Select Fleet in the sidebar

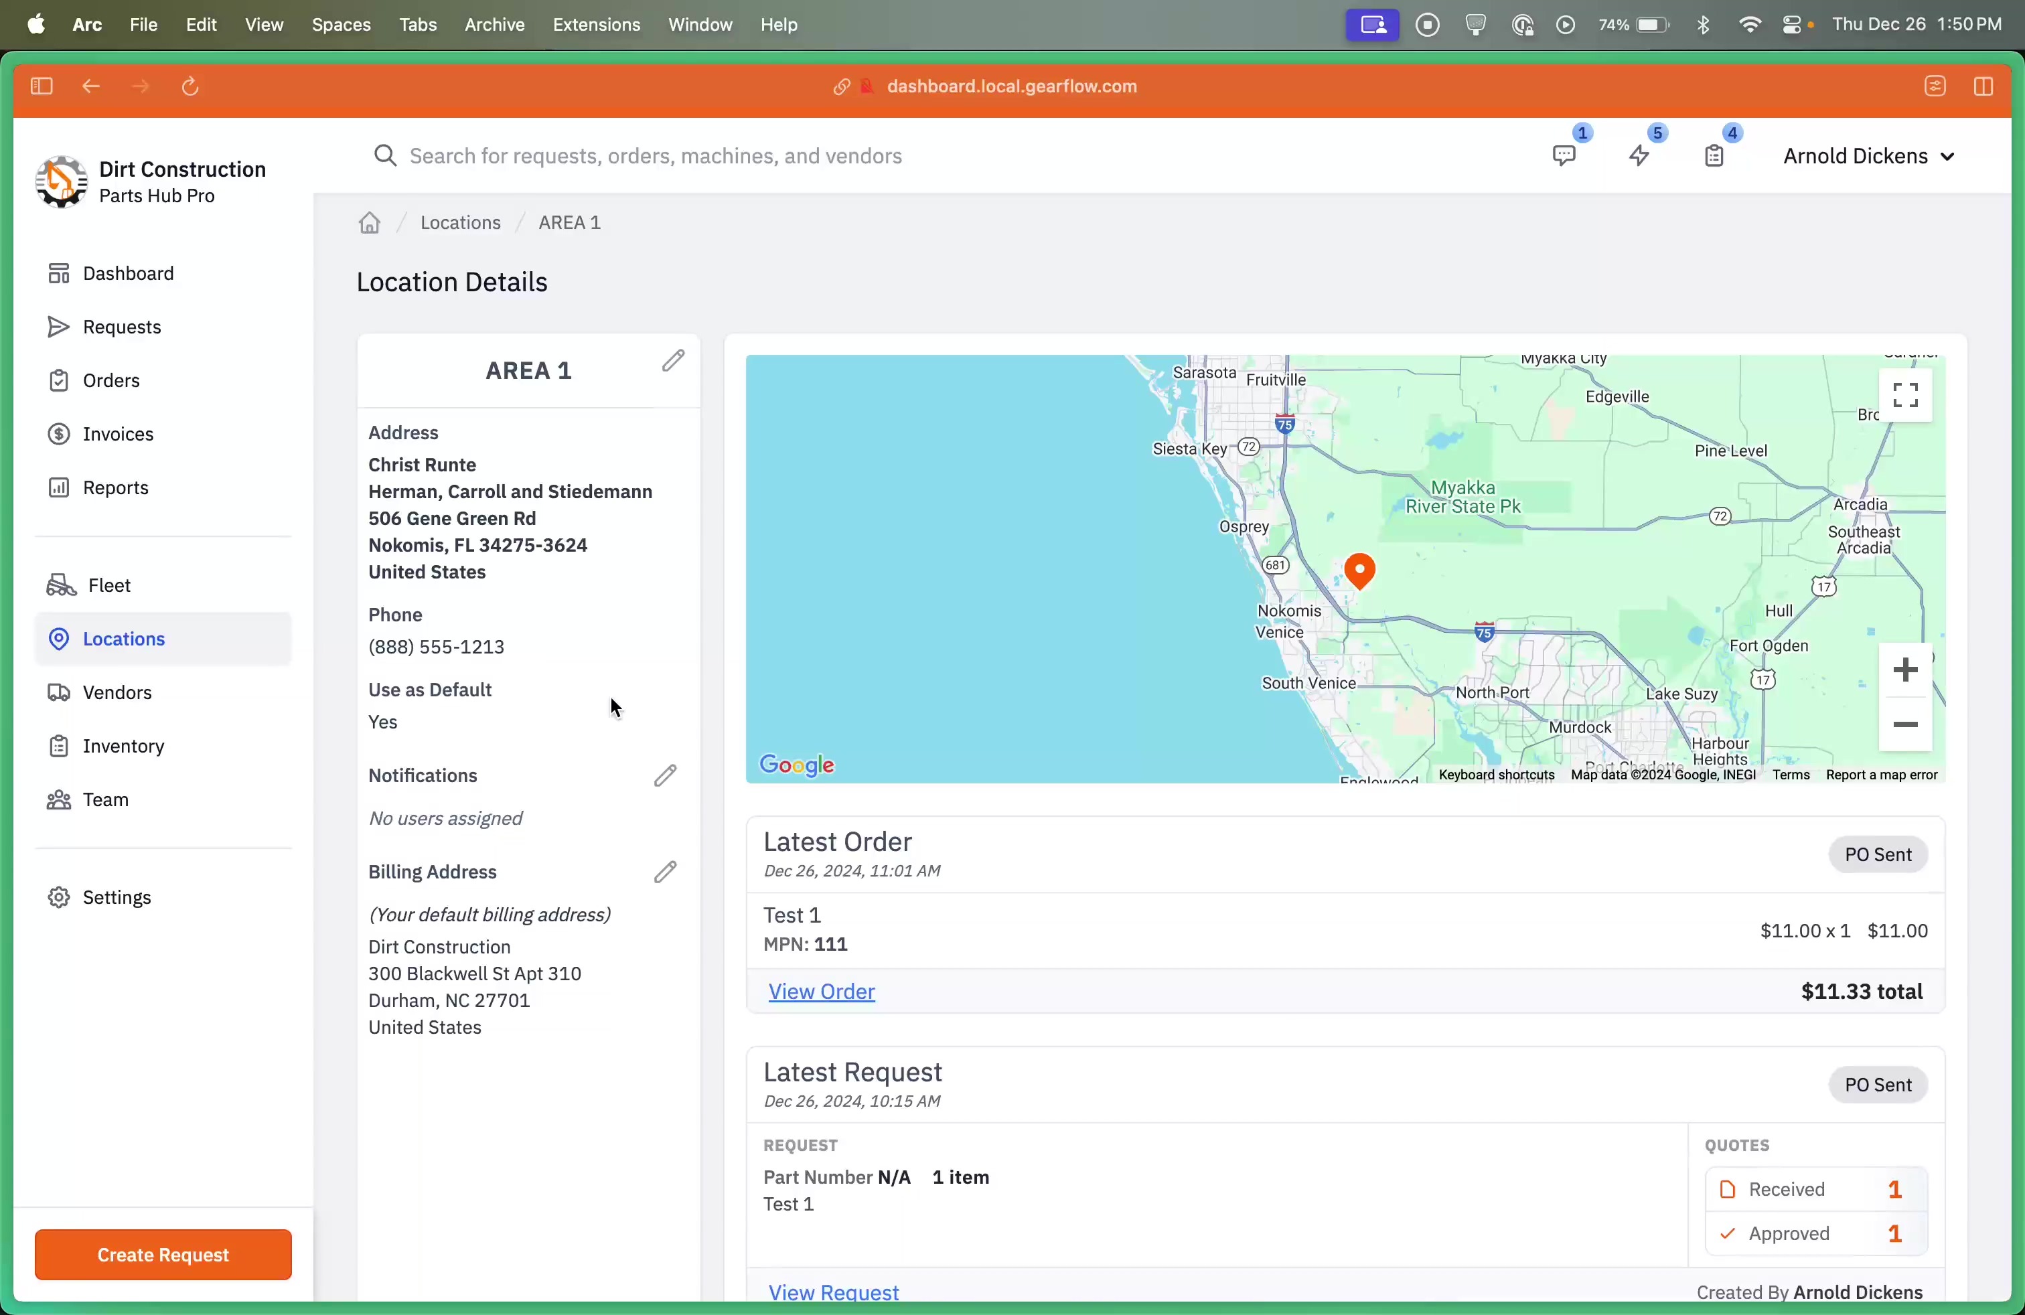point(107,585)
